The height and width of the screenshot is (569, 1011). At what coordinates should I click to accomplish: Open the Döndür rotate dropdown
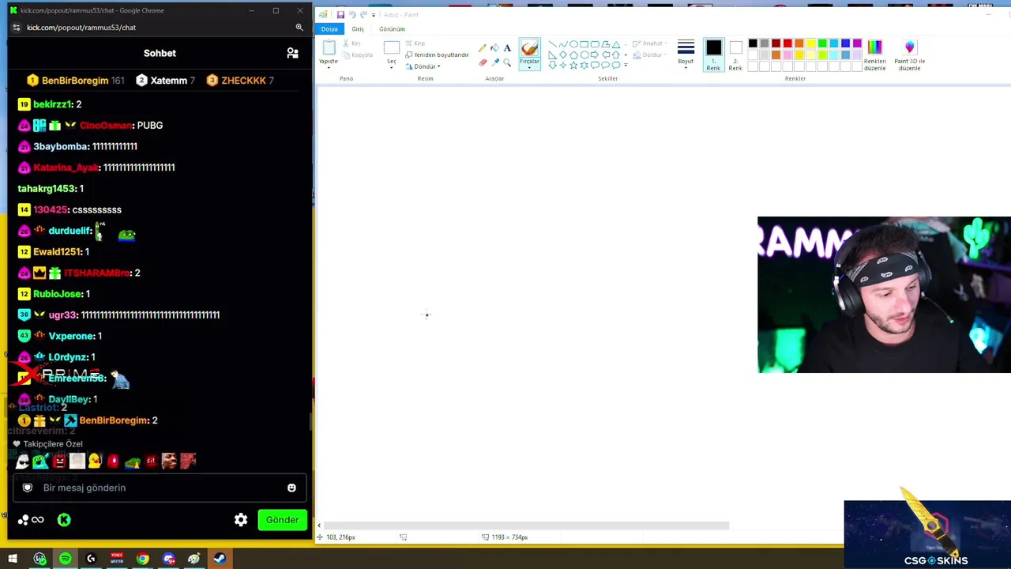click(423, 66)
